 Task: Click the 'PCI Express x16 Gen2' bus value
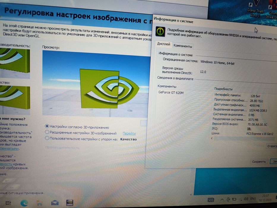(x=260, y=134)
